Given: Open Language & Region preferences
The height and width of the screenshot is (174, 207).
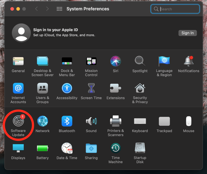Looking at the screenshot, I should tap(164, 61).
